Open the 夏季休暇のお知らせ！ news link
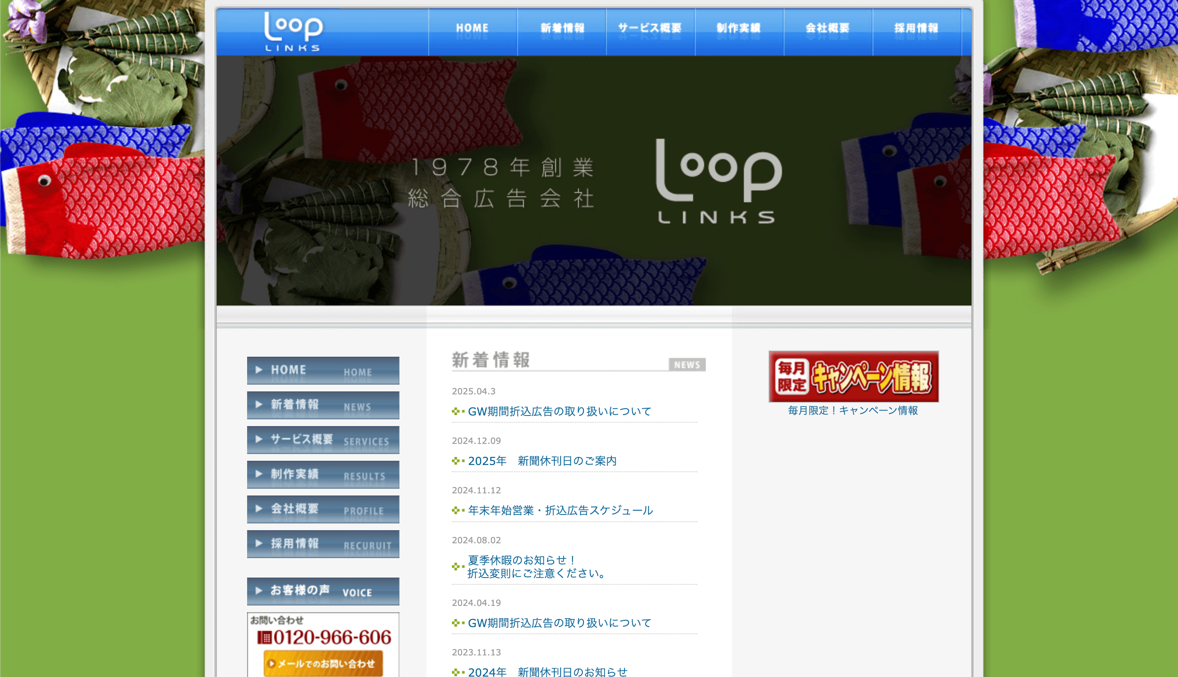The image size is (1178, 677). [537, 566]
